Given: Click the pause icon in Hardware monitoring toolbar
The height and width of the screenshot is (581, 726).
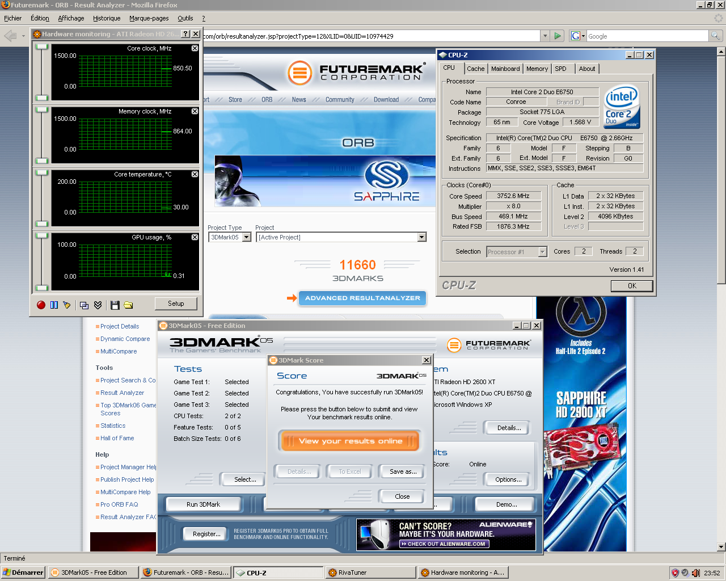Looking at the screenshot, I should coord(54,305).
